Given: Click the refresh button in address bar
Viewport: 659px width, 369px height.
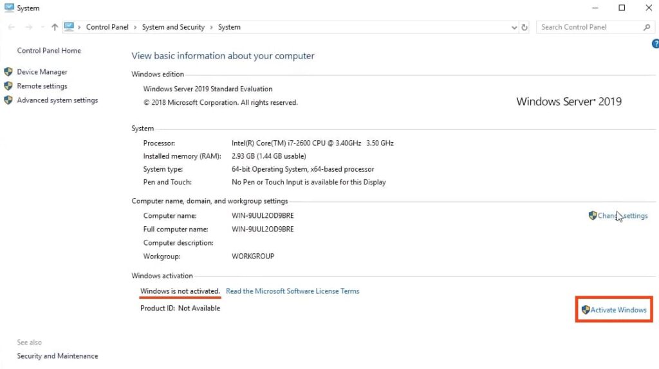Looking at the screenshot, I should tap(524, 28).
